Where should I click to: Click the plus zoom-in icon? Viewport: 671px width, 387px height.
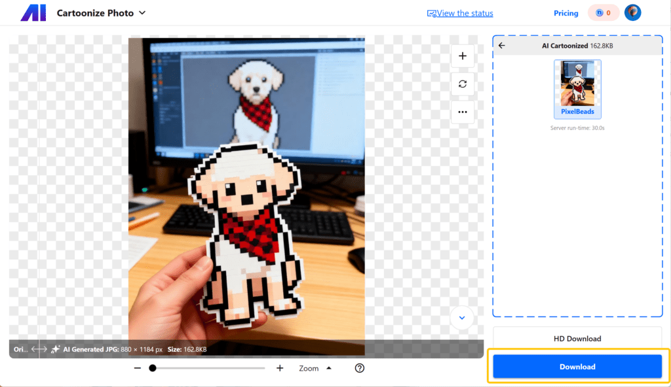(280, 368)
